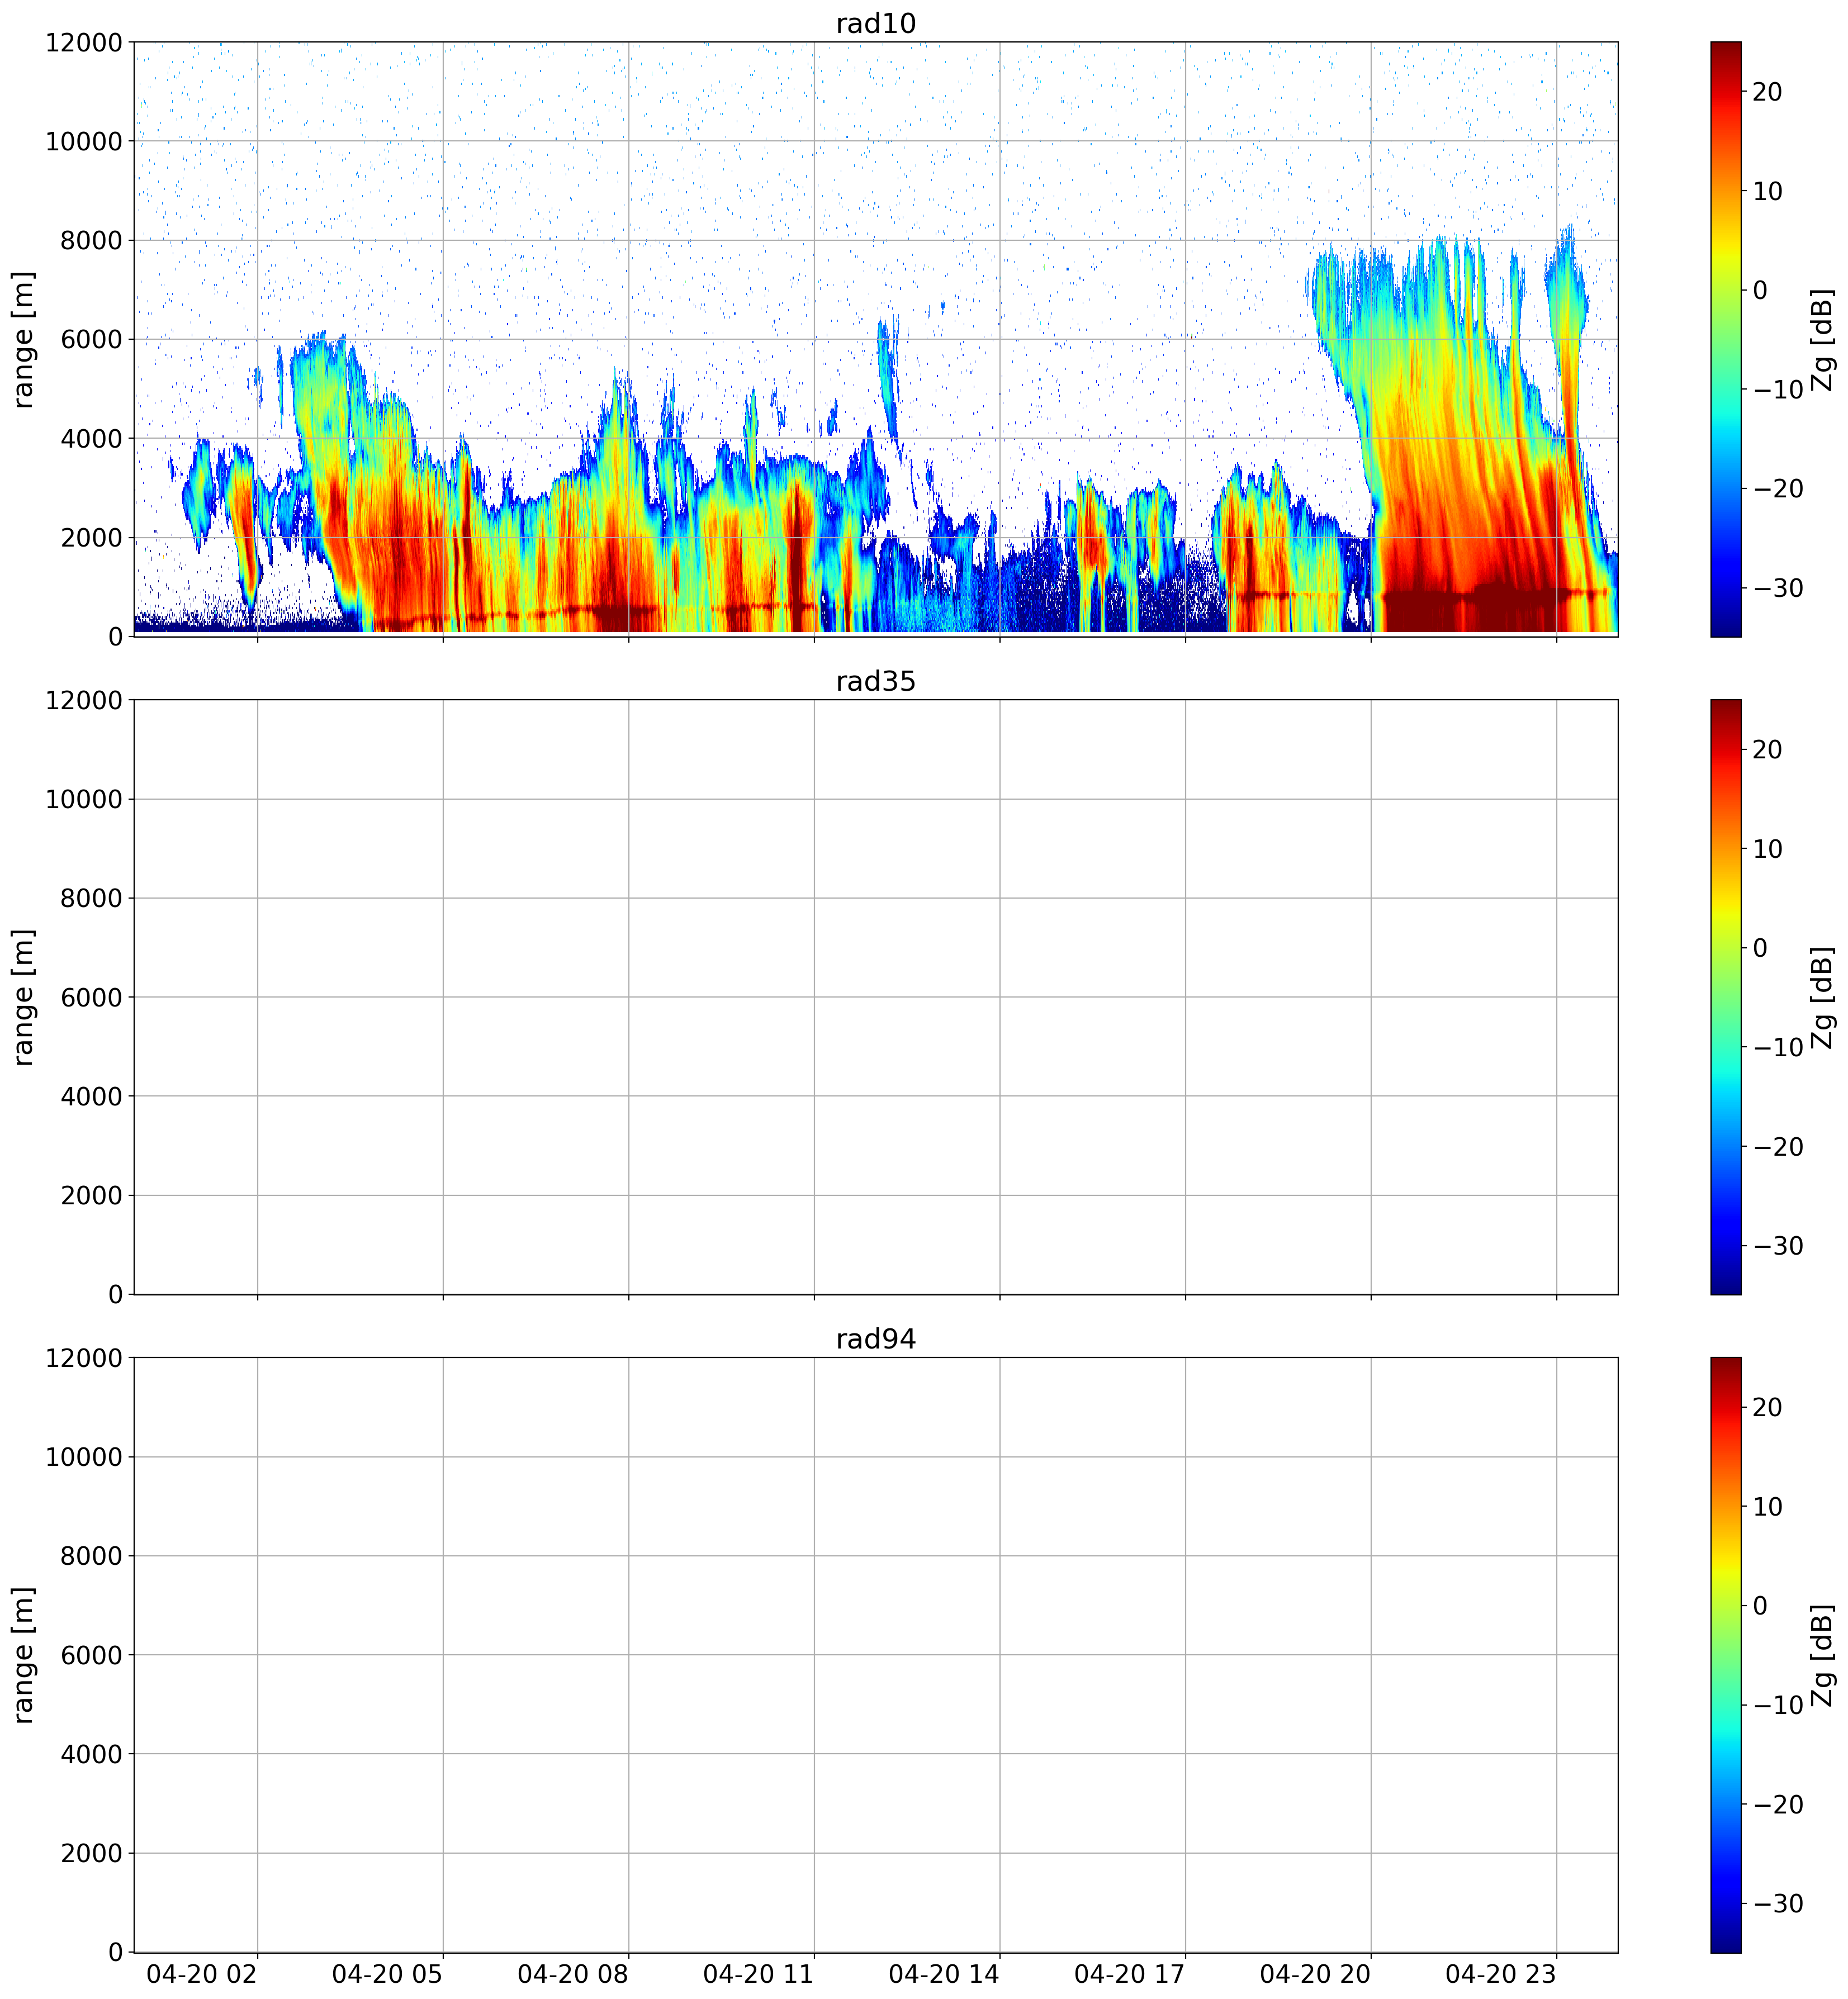Click the rad10 plot title
Viewport: 1848px width, 1999px height.
point(875,23)
